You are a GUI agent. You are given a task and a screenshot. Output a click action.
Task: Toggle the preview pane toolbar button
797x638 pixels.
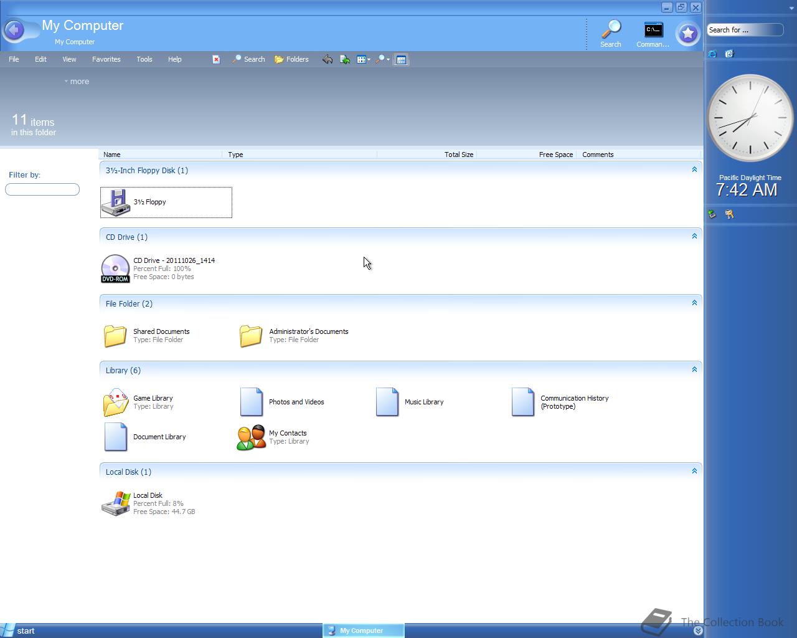pos(401,60)
